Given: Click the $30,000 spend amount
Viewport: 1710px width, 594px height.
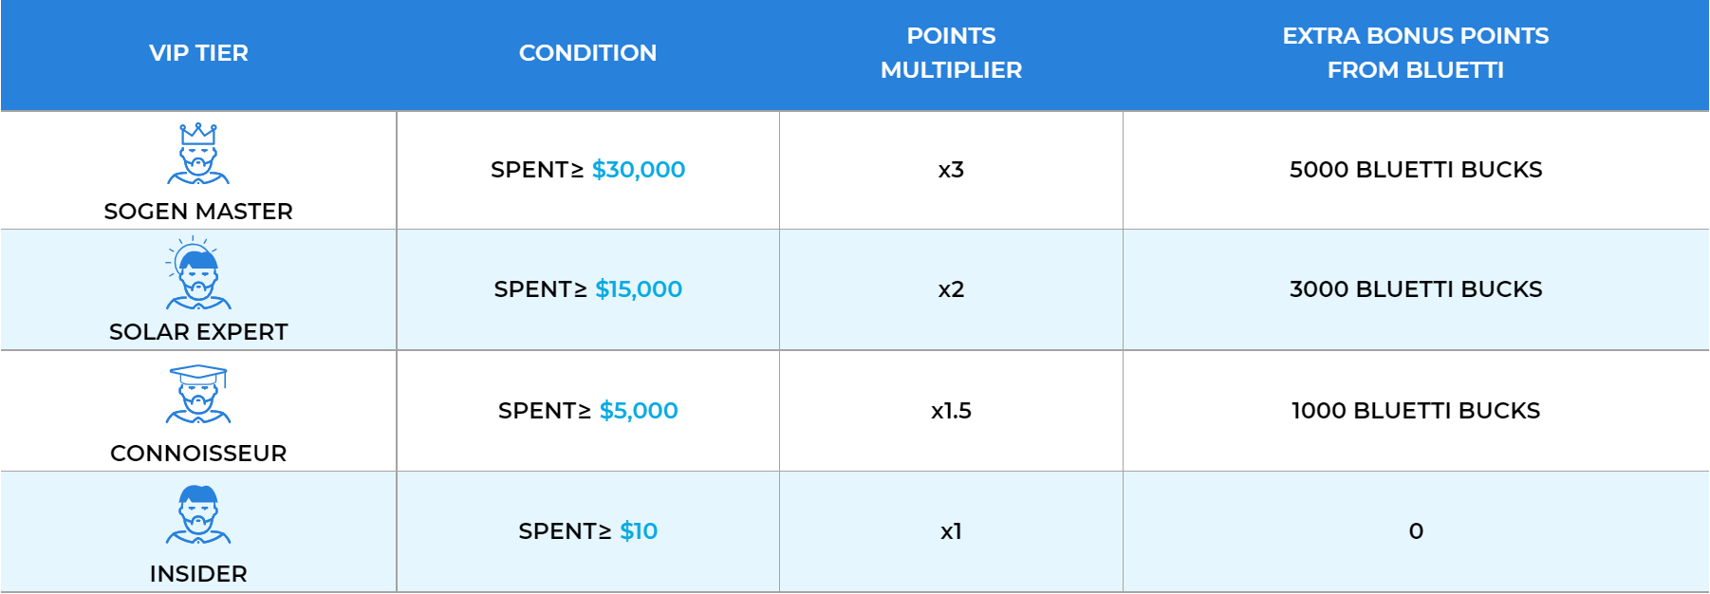Looking at the screenshot, I should coord(639,170).
